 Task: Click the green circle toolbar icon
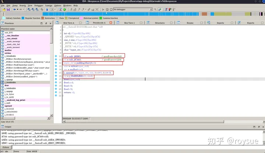point(64,10)
